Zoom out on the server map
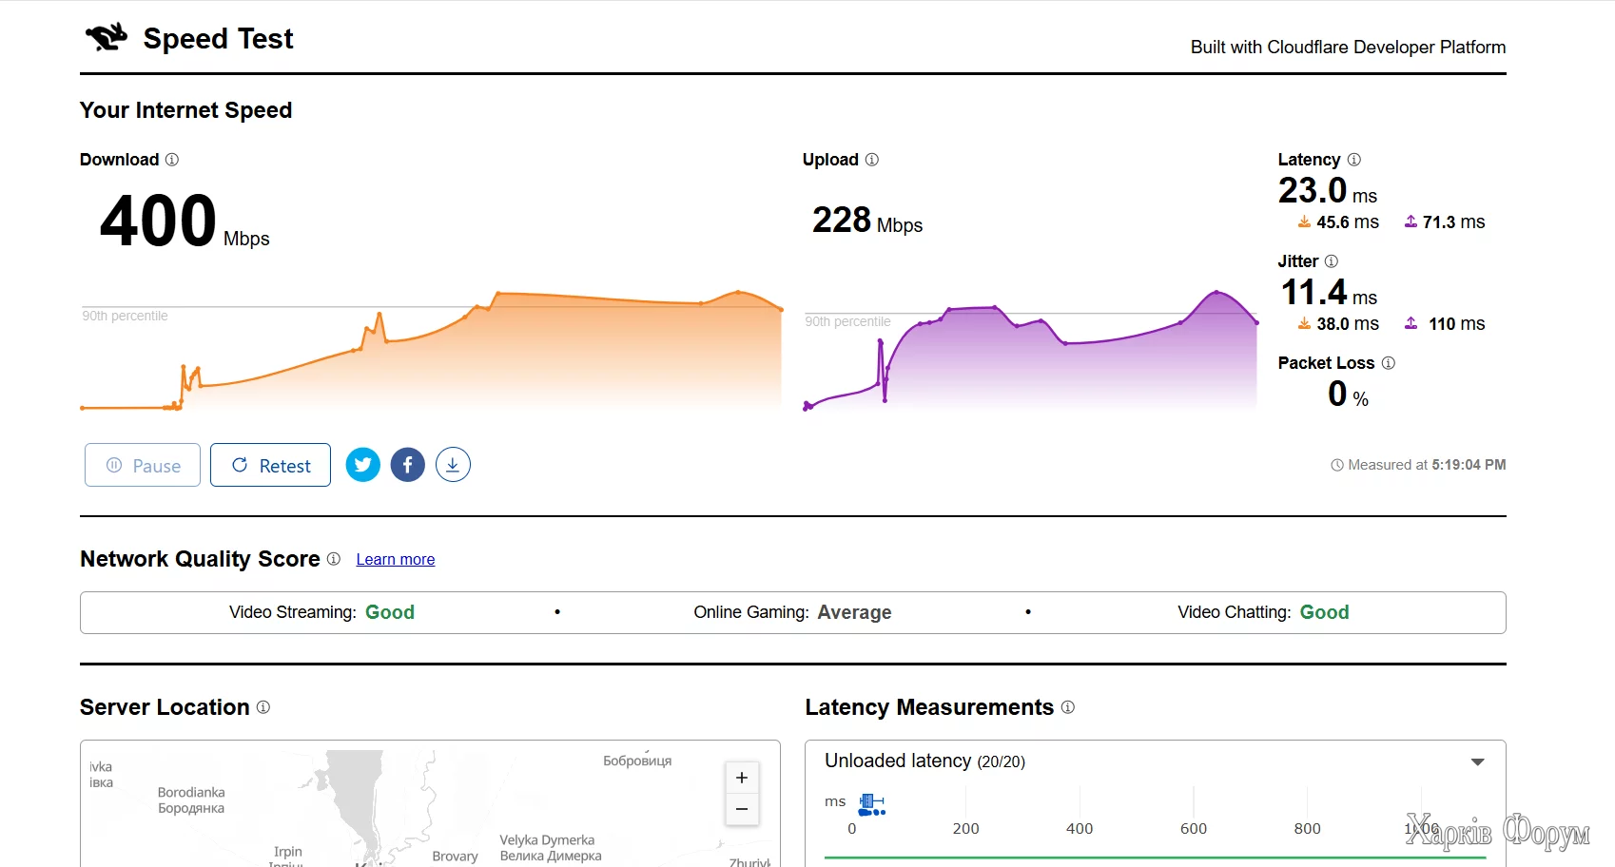Screen dimensions: 1615x867 pos(742,809)
